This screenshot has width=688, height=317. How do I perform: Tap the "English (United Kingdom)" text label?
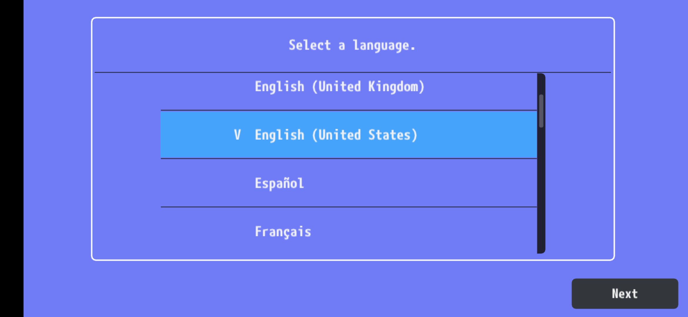coord(340,87)
